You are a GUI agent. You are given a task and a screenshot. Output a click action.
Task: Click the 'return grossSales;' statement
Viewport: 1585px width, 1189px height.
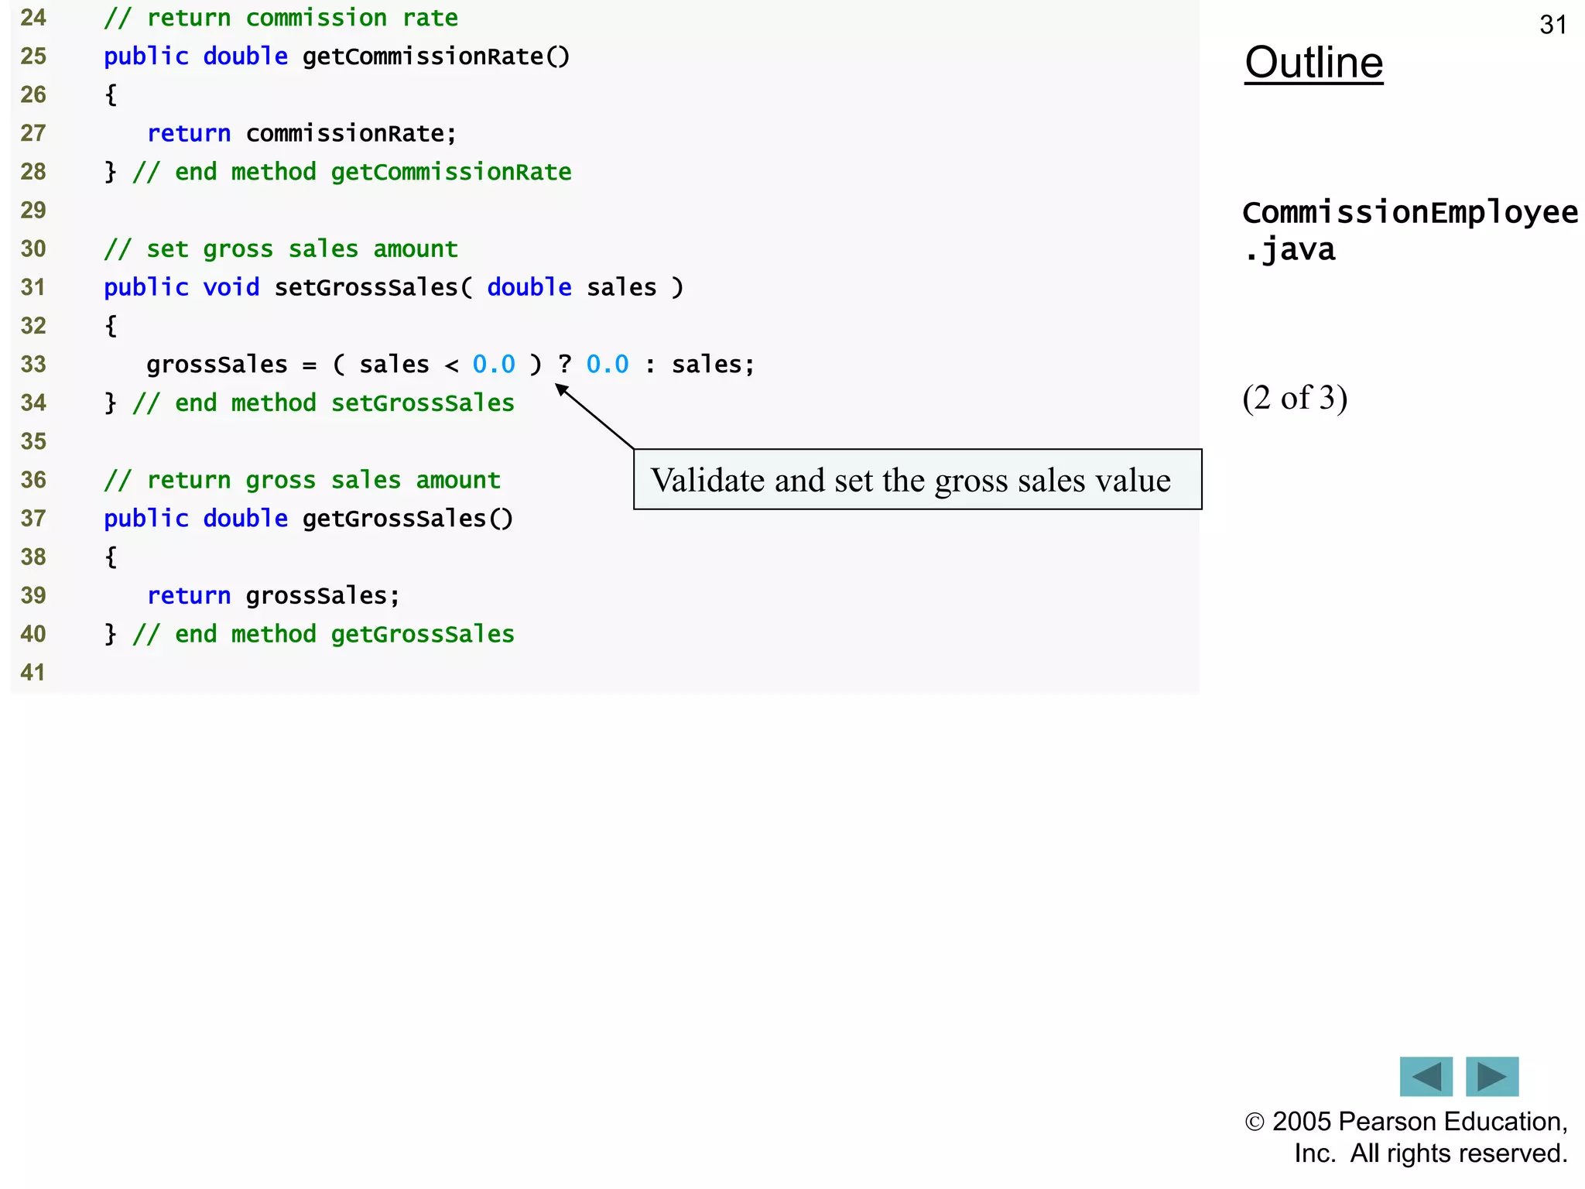pos(273,595)
